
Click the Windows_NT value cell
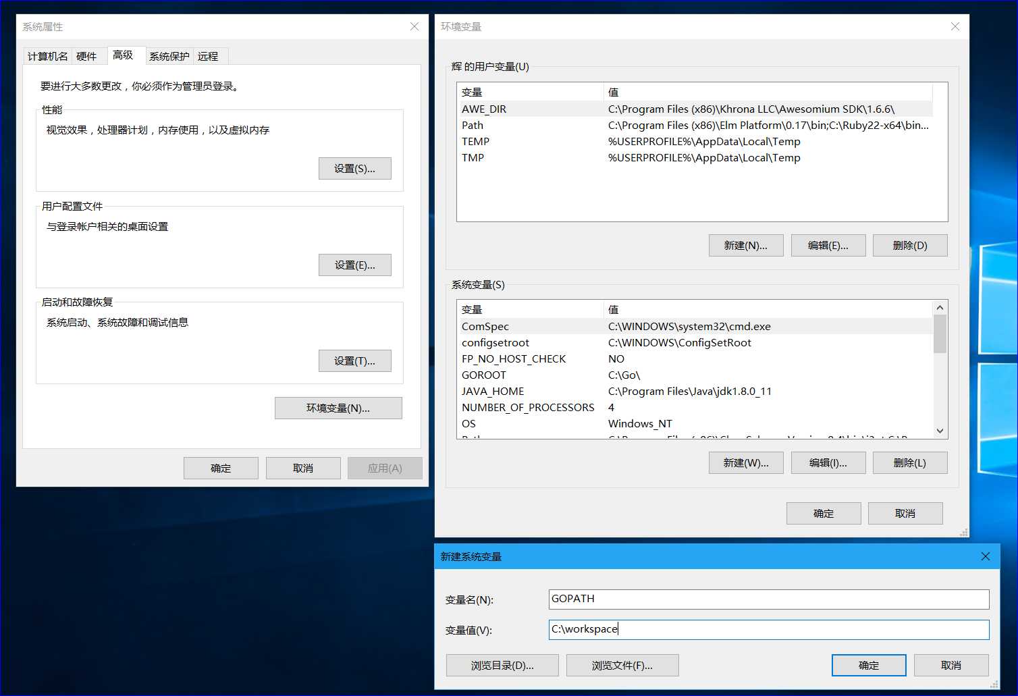(640, 423)
